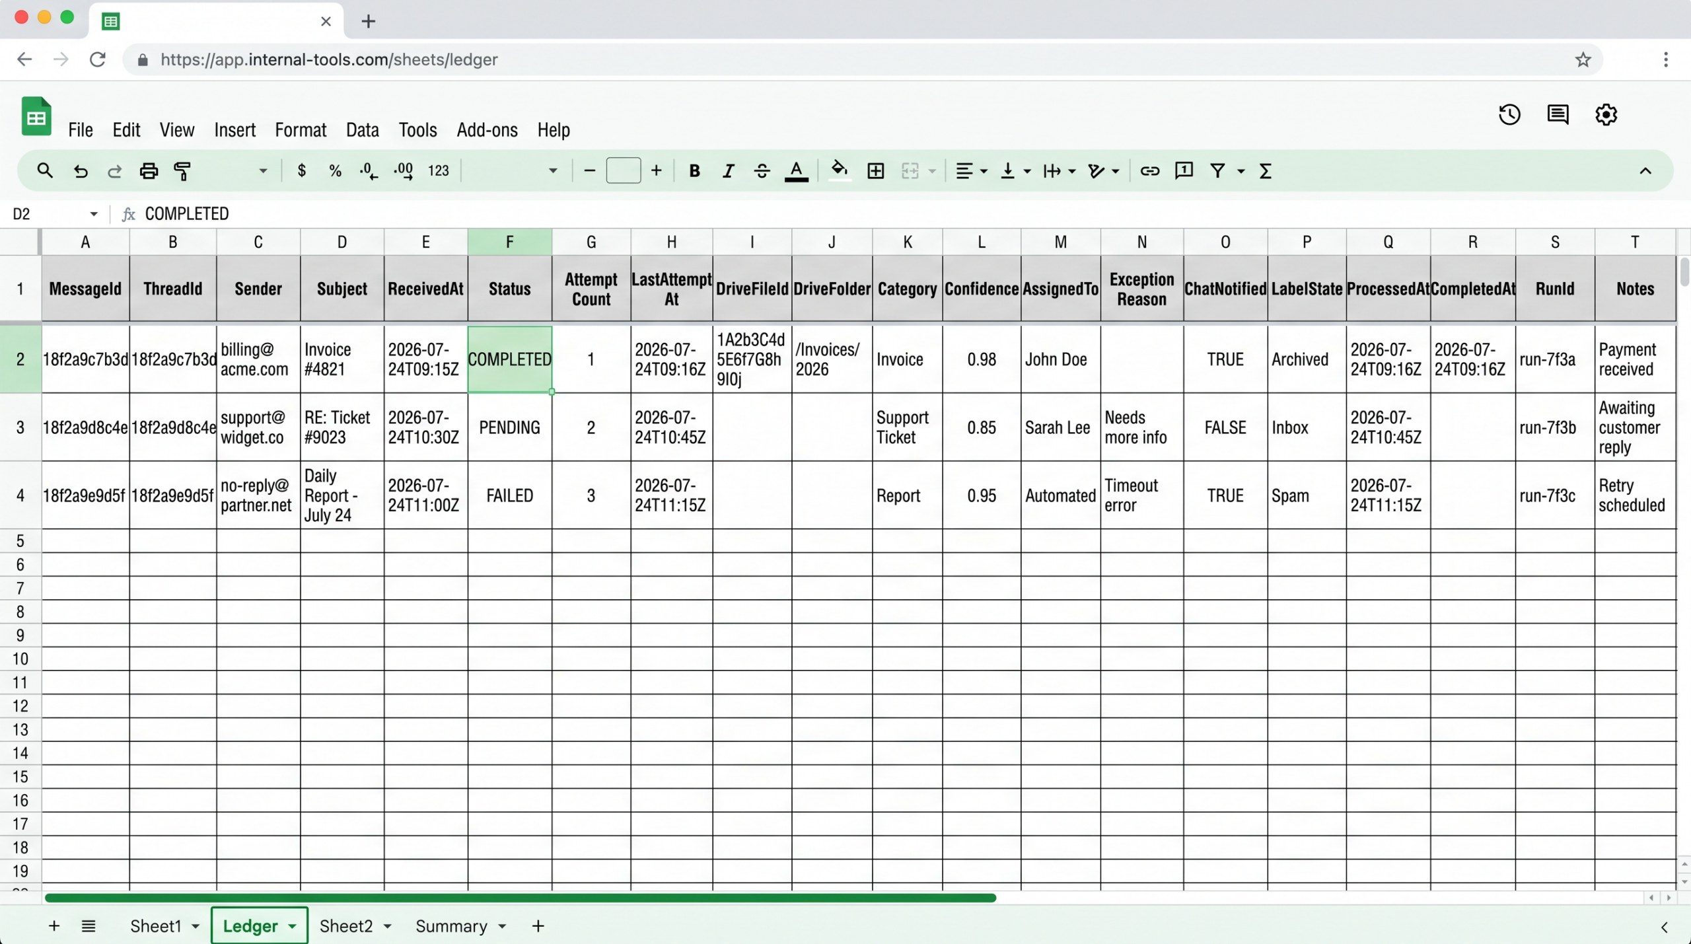Open the 123 number format options
Image resolution: width=1691 pixels, height=944 pixels.
point(439,171)
